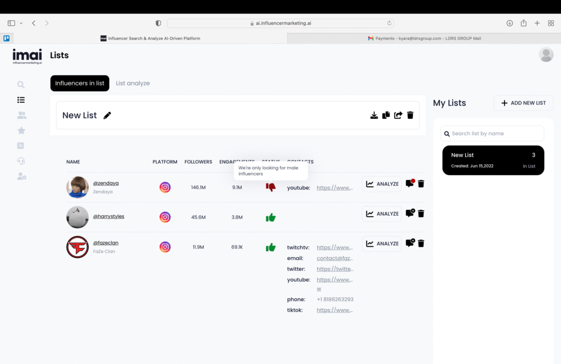Click the download list icon
This screenshot has width=561, height=364.
[x=374, y=115]
